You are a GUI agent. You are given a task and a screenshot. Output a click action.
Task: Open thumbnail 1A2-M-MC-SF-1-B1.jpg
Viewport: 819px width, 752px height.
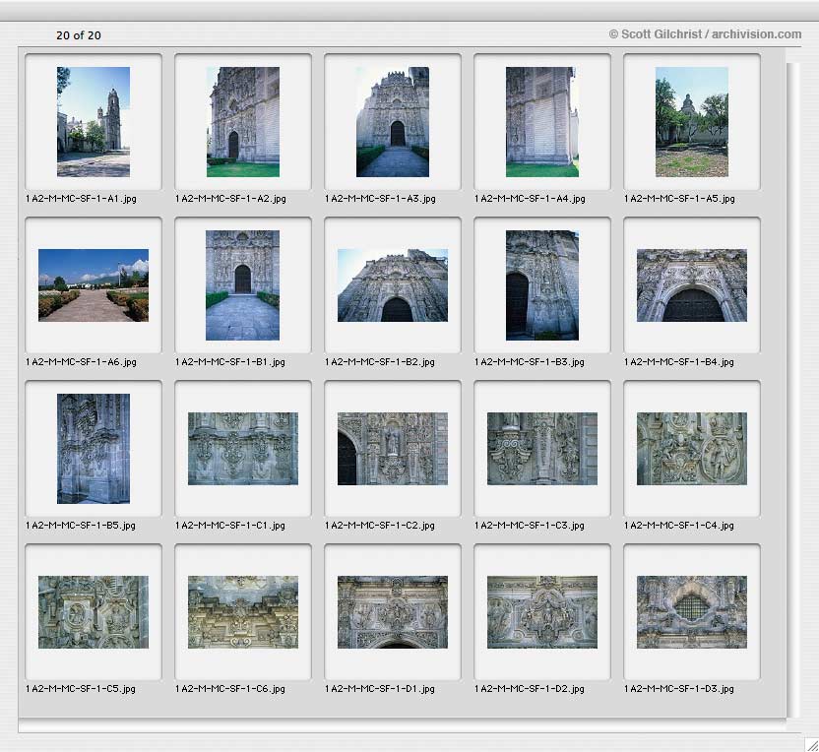(243, 285)
